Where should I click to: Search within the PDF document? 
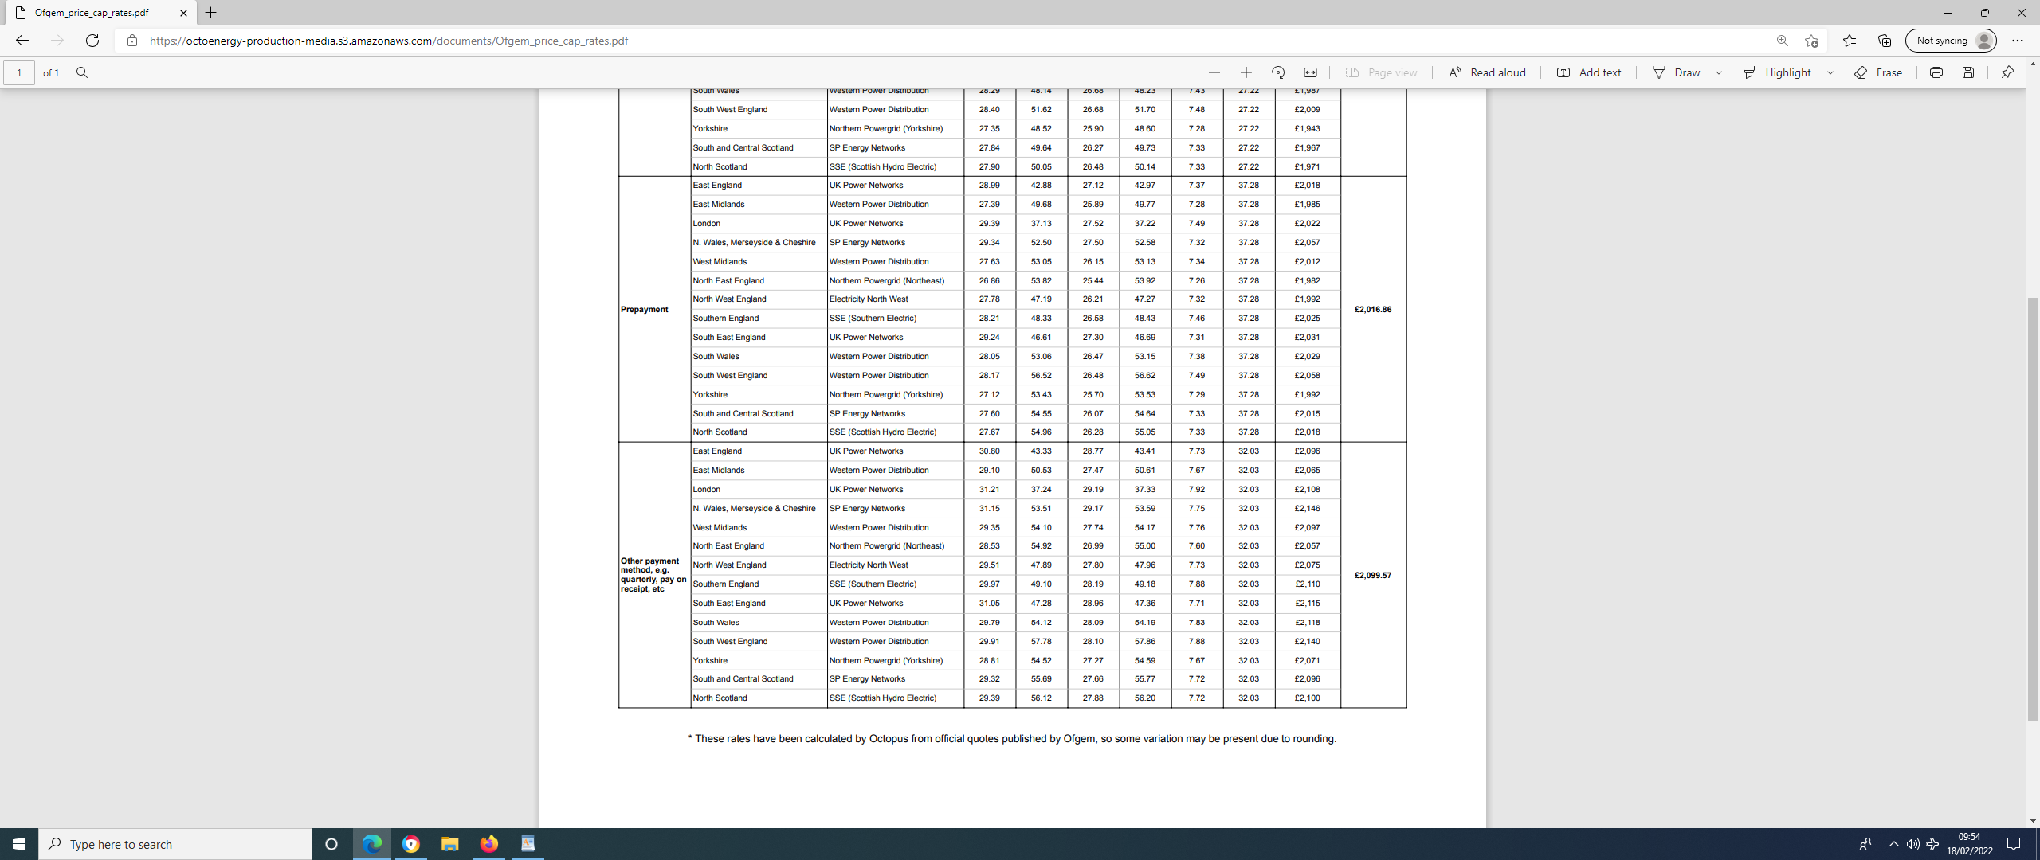click(82, 72)
